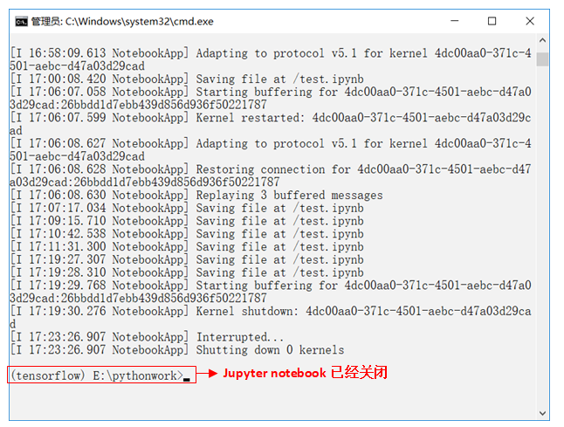Click the window title text
This screenshot has height=427, width=564.
pyautogui.click(x=122, y=22)
